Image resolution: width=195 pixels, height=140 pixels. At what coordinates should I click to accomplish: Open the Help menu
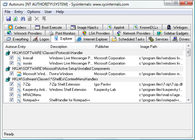point(60,12)
